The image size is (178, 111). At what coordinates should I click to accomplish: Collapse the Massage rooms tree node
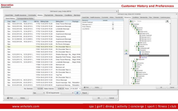(x=136, y=33)
